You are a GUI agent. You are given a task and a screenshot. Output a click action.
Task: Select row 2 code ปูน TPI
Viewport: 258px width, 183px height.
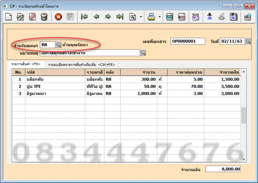click(x=55, y=86)
